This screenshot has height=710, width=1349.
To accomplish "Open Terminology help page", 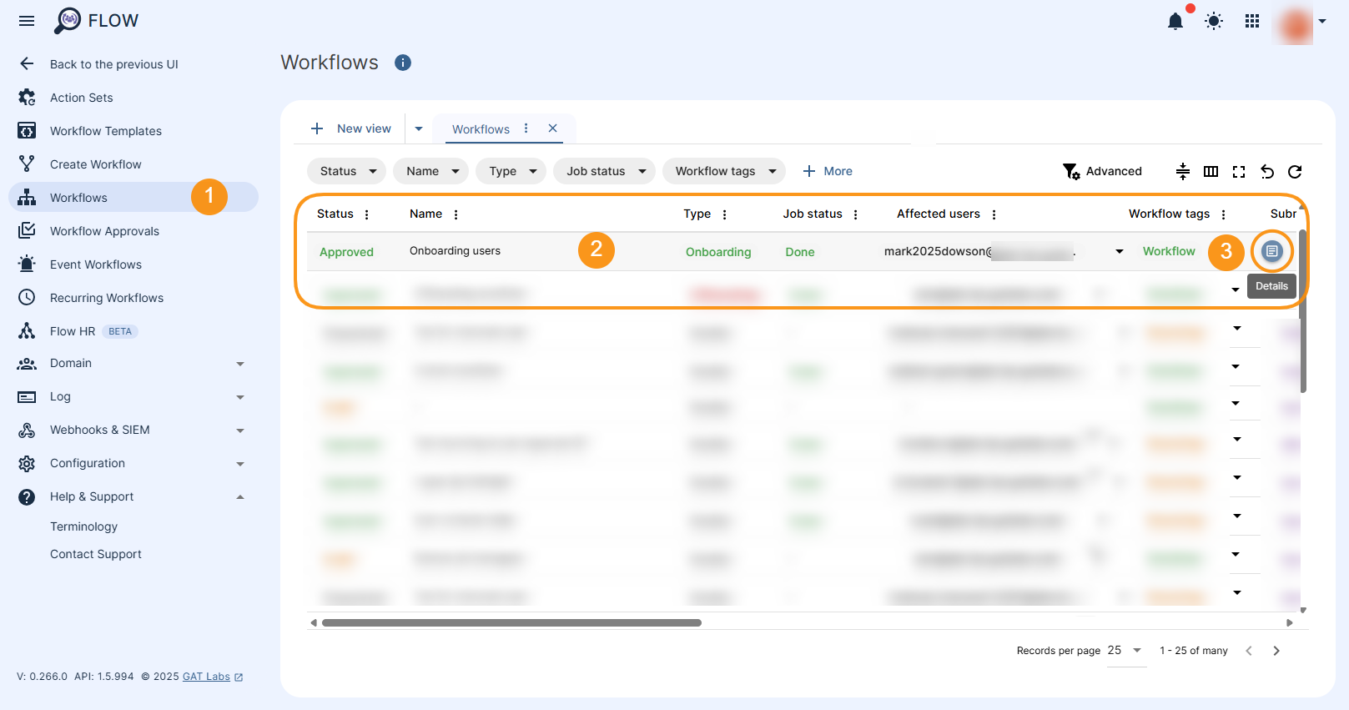I will pyautogui.click(x=83, y=526).
